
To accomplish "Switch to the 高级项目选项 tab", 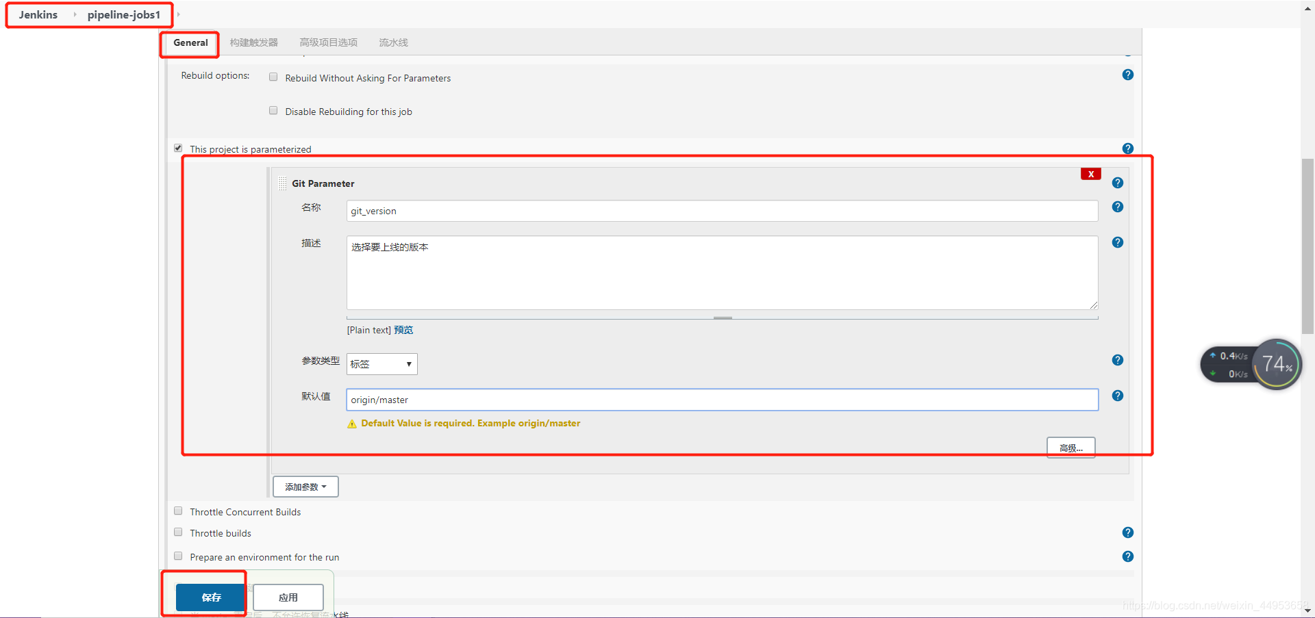I will coord(328,42).
